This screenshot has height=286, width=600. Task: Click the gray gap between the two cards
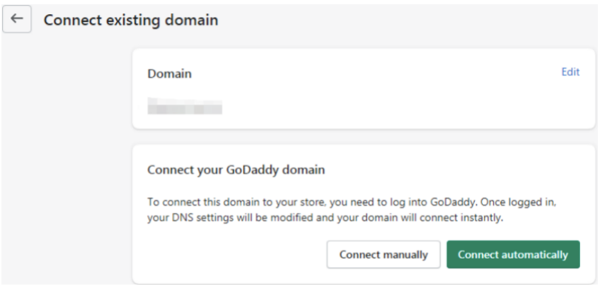(x=364, y=137)
